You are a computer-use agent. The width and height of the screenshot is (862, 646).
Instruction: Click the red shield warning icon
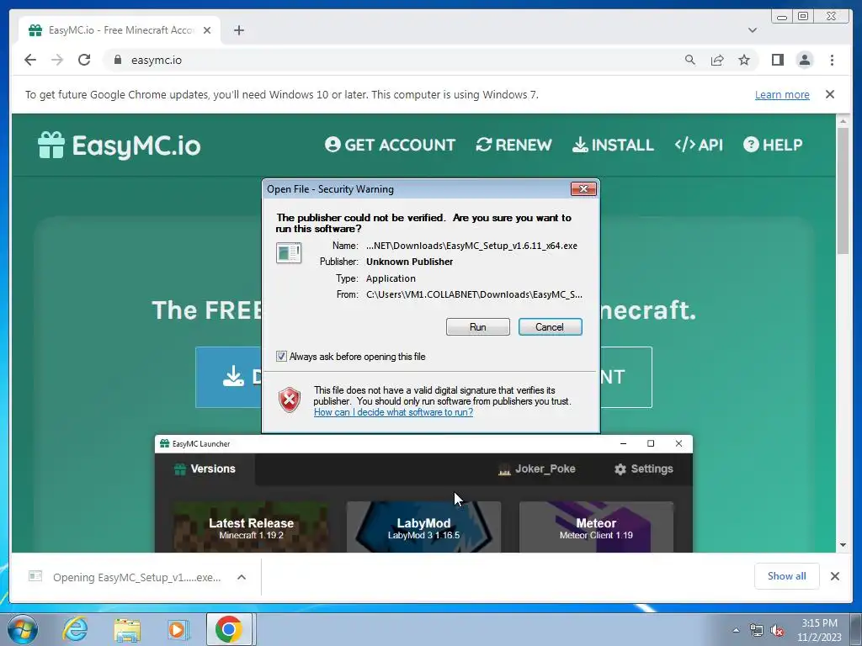pyautogui.click(x=290, y=400)
